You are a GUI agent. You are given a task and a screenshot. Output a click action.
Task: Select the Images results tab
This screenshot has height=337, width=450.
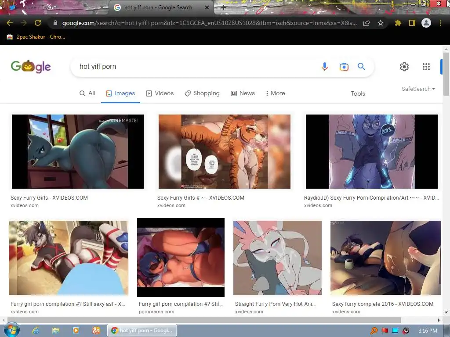coord(120,93)
